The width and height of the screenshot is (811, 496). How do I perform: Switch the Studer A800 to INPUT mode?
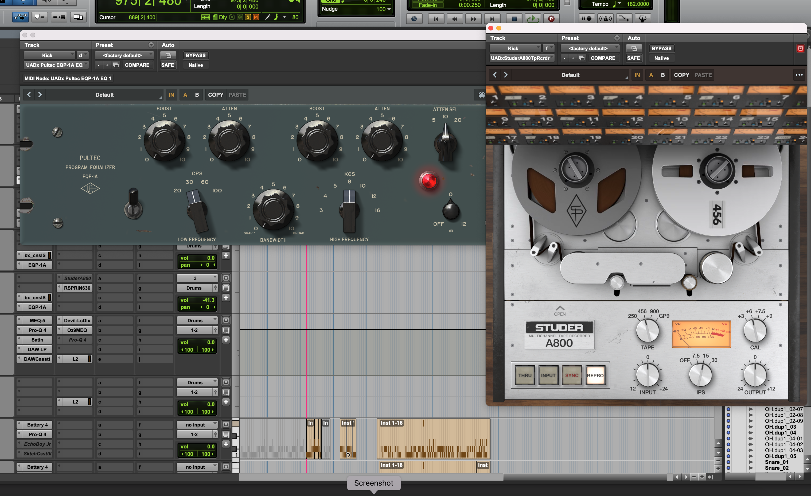pyautogui.click(x=548, y=375)
